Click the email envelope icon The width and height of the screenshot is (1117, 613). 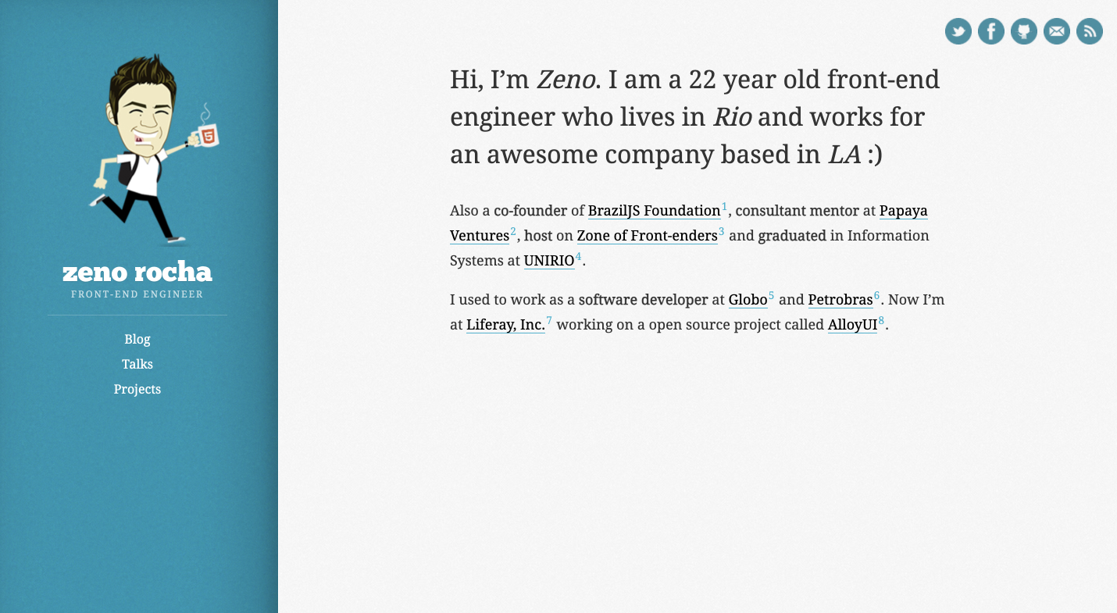[x=1056, y=31]
